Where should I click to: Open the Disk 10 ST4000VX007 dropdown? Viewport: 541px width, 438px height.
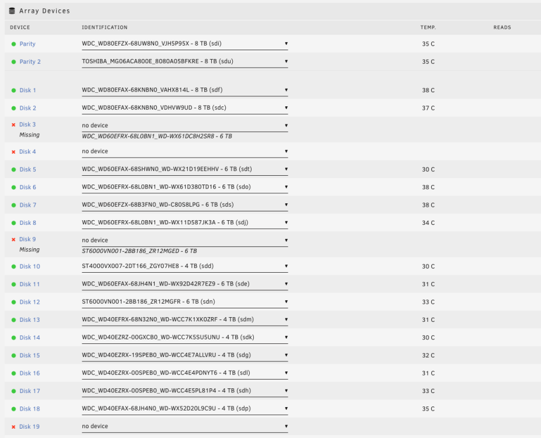pyautogui.click(x=184, y=266)
